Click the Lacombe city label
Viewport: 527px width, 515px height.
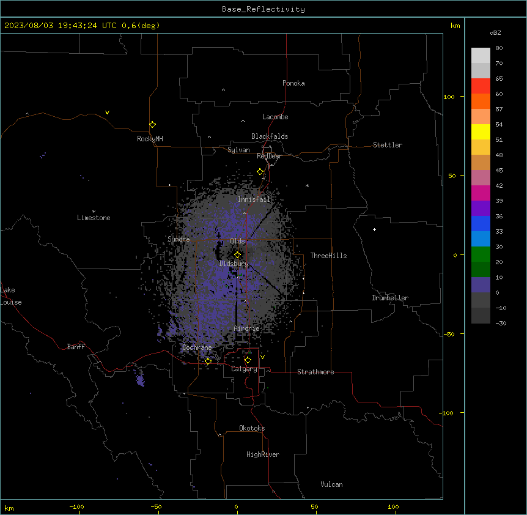(x=275, y=117)
